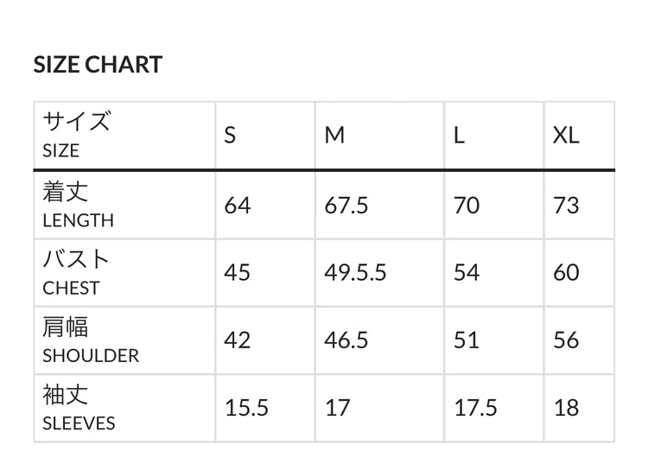The width and height of the screenshot is (648, 464).
Task: Select the S size column header
Action: [x=230, y=136]
